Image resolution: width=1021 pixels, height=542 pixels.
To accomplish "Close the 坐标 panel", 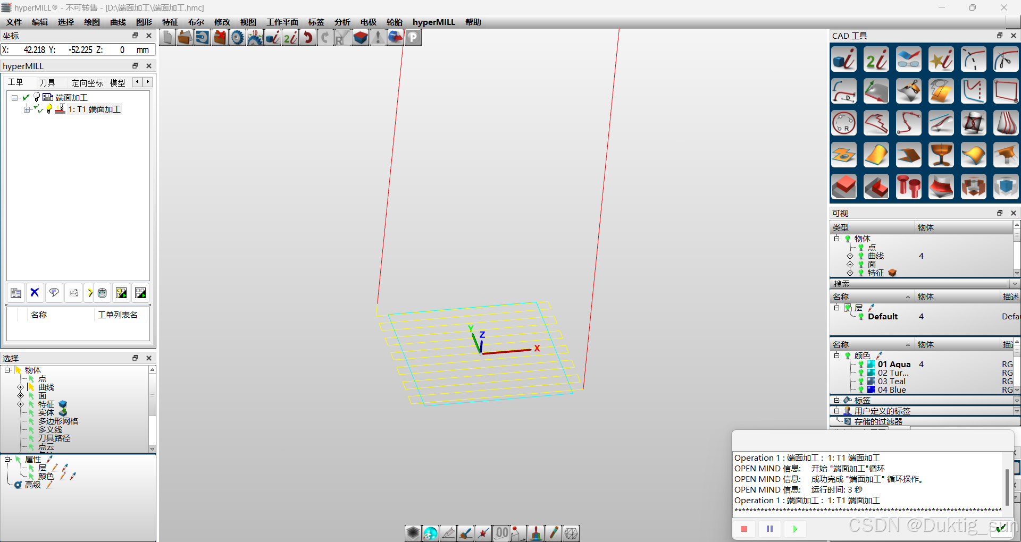I will coord(149,36).
